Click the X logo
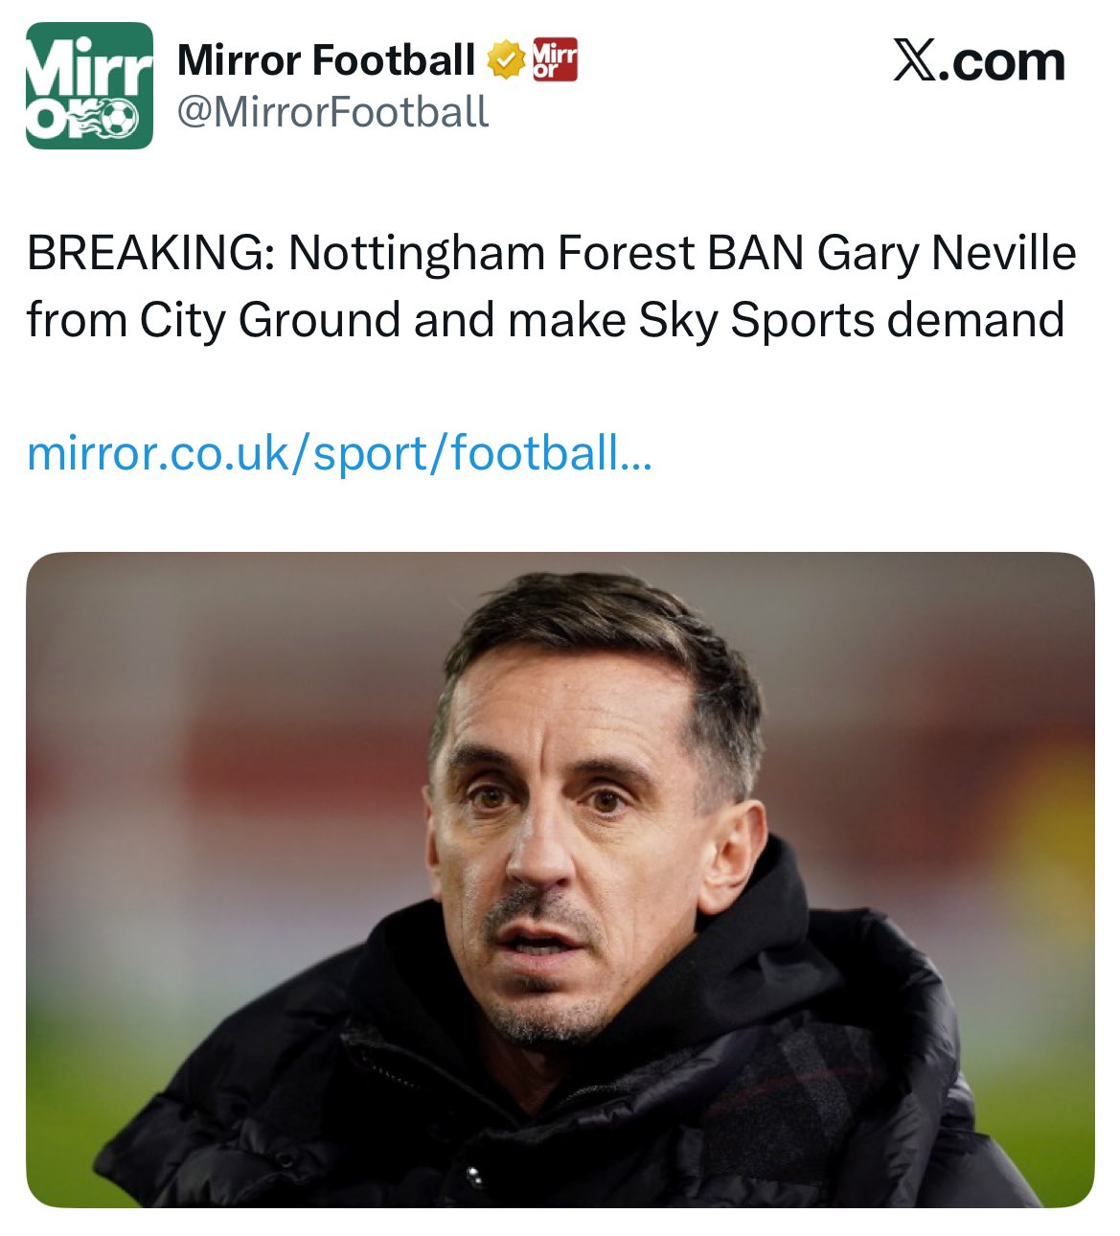 pos(917,61)
